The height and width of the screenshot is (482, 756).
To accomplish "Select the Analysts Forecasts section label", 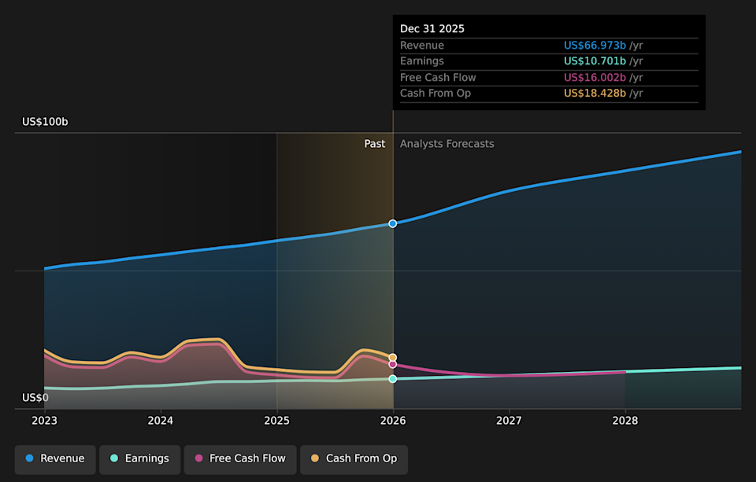I will [447, 143].
